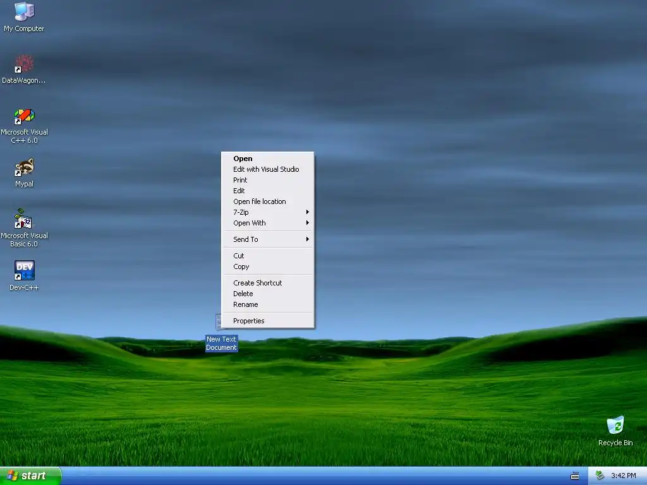Choose Create Shortcut
Image resolution: width=647 pixels, height=485 pixels.
click(268, 283)
